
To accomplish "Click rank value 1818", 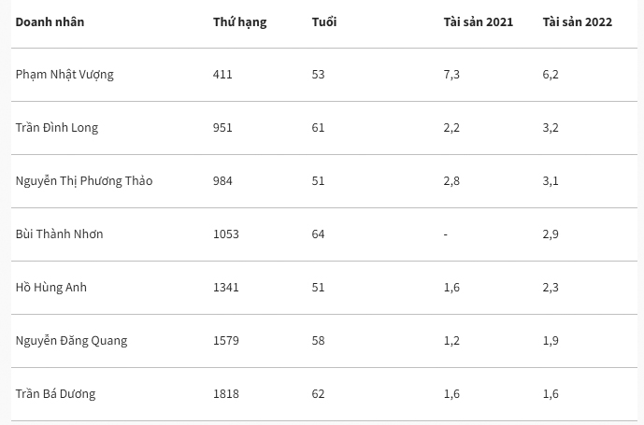I will (225, 394).
